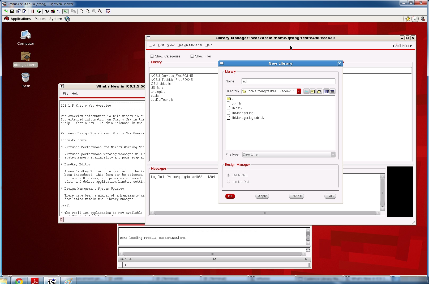Click the library Name input field
This screenshot has height=284, width=429.
(288, 81)
